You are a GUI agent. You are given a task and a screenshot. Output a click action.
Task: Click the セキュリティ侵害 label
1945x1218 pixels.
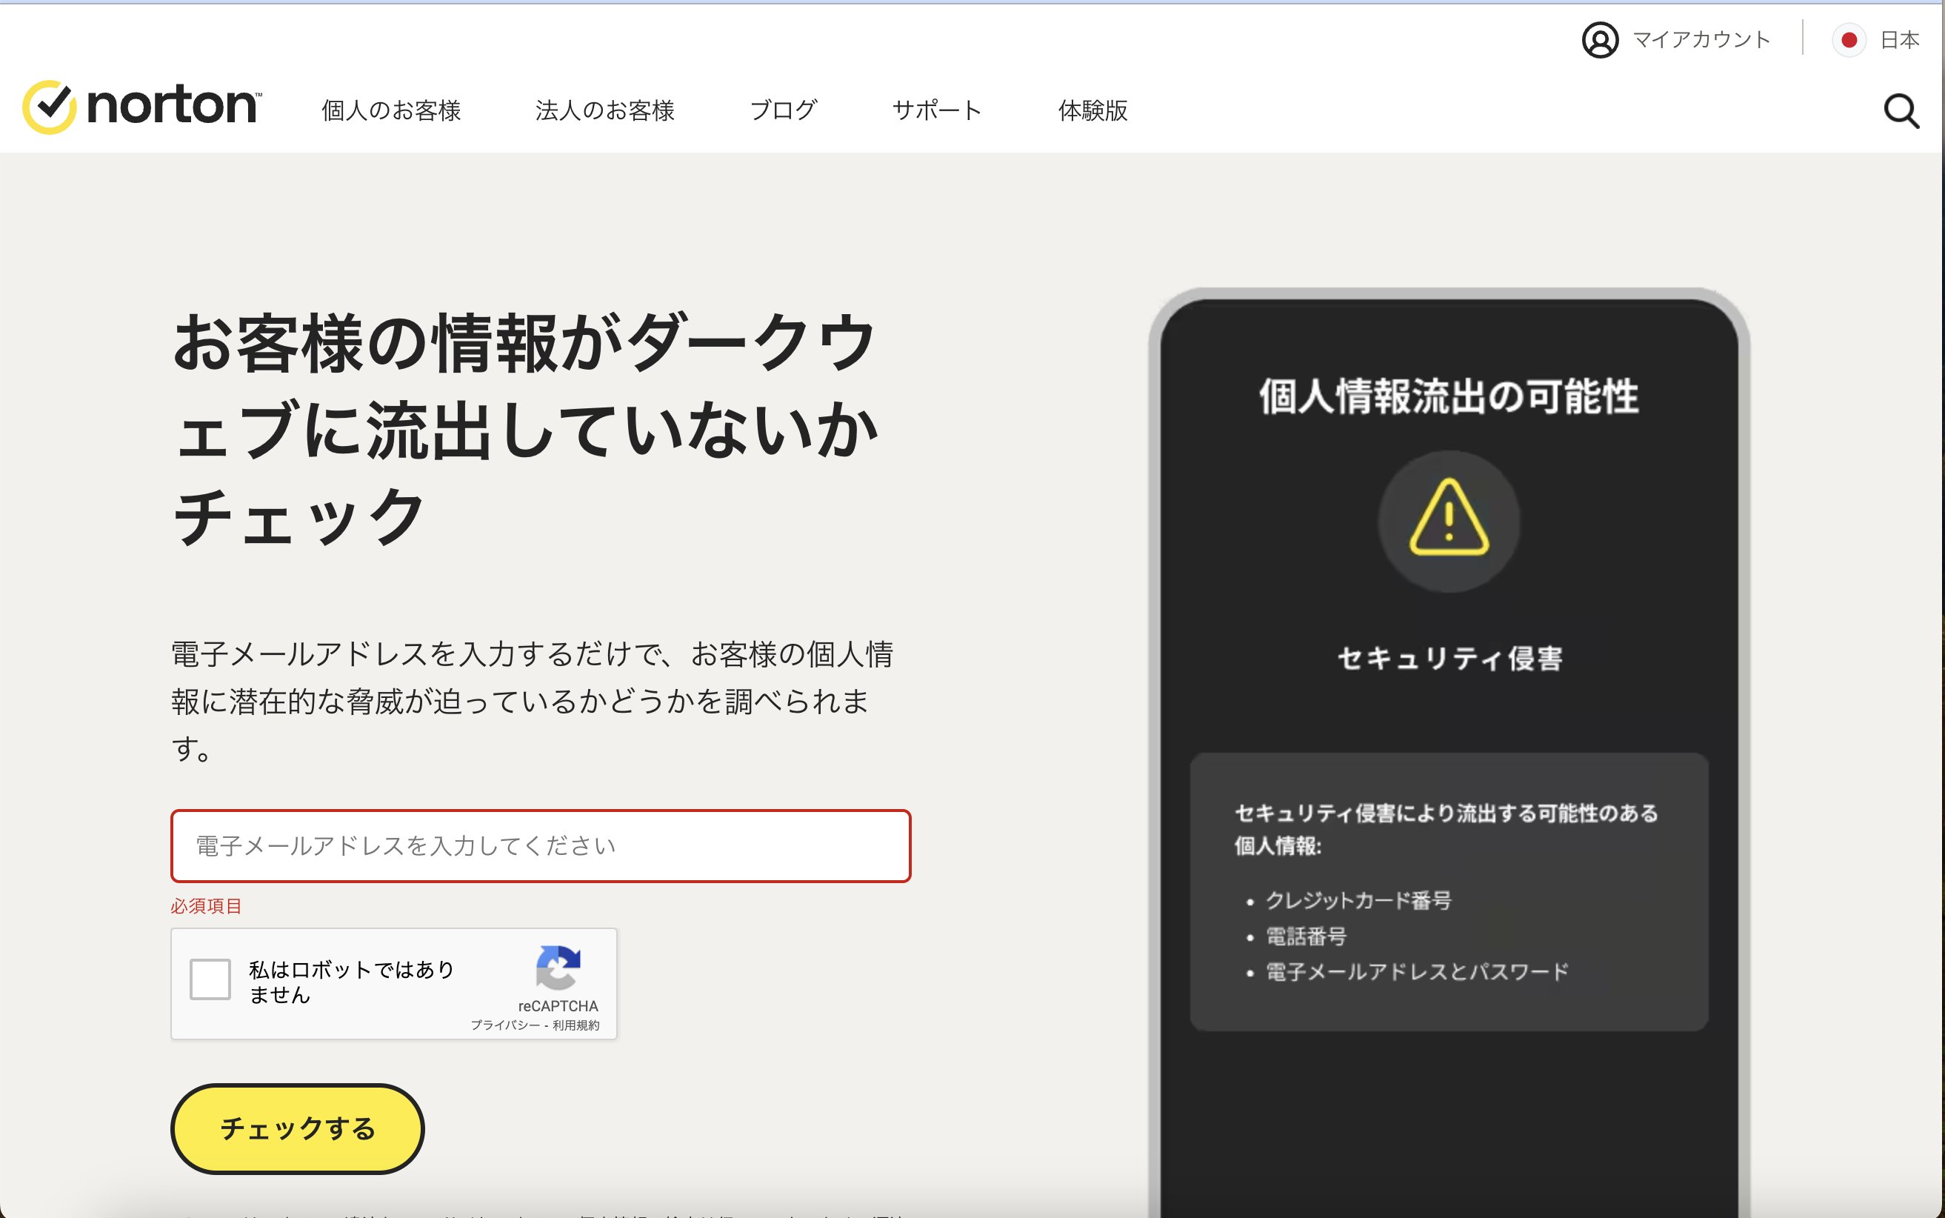coord(1449,658)
